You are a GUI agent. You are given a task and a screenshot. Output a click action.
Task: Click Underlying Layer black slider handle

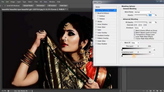(122, 56)
